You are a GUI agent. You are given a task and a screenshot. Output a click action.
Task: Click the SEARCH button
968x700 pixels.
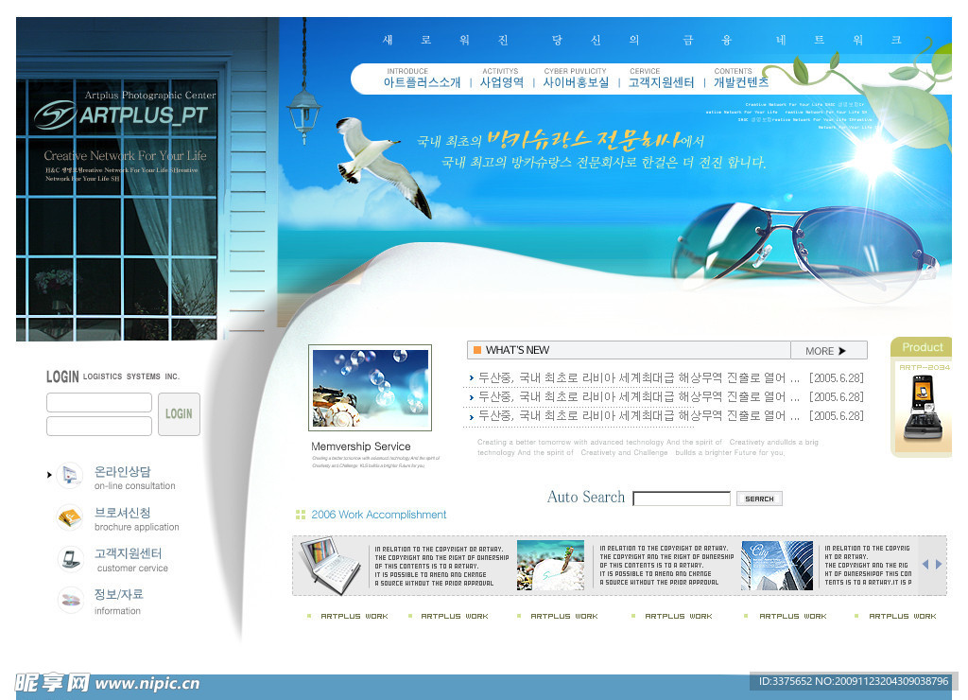[759, 499]
